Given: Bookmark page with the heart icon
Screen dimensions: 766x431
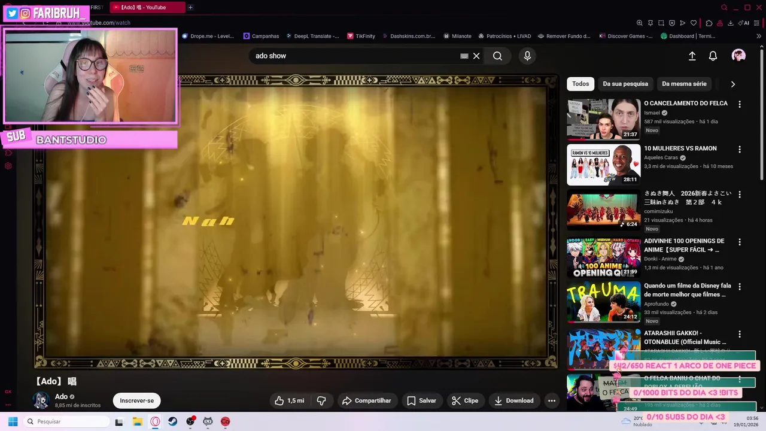Looking at the screenshot, I should [x=694, y=23].
